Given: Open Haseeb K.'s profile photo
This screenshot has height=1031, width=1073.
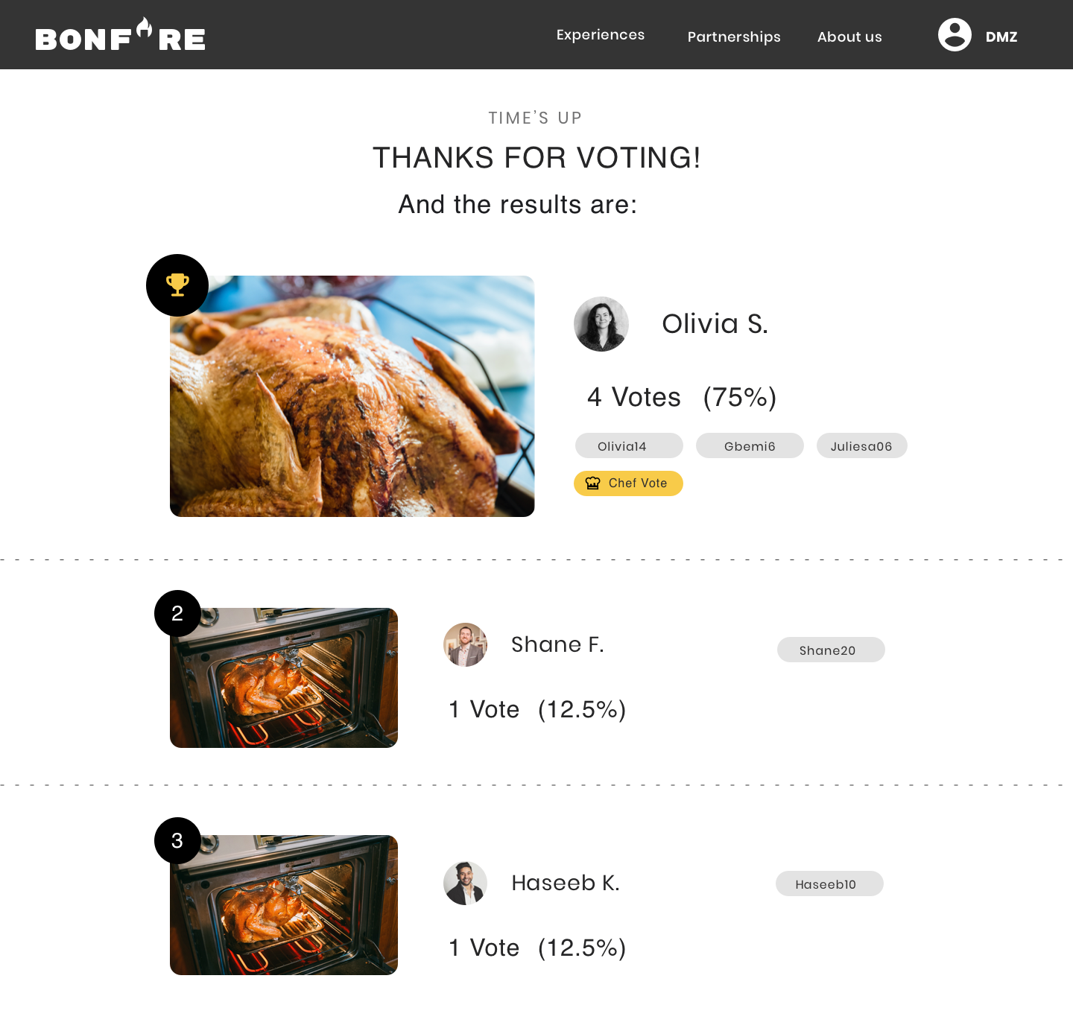Looking at the screenshot, I should 465,884.
